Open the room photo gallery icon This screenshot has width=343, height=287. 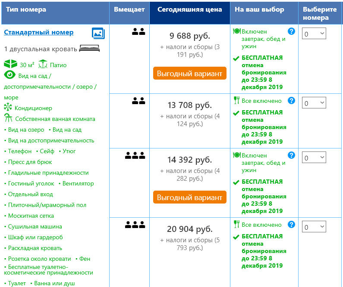click(98, 33)
